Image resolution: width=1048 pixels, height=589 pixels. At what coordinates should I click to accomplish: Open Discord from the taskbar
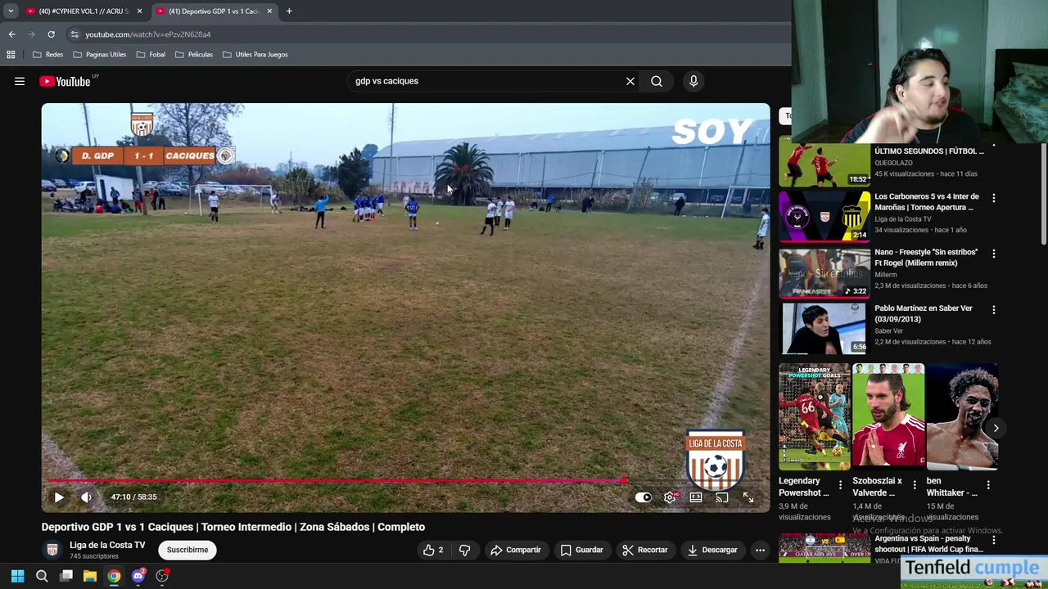[138, 576]
